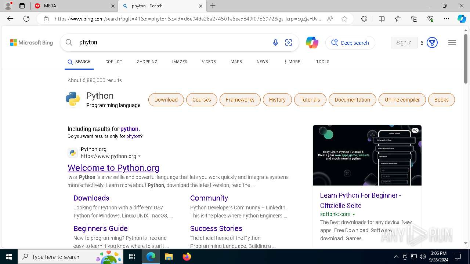470x264 pixels.
Task: Select the Online compiler chip
Action: pyautogui.click(x=402, y=100)
